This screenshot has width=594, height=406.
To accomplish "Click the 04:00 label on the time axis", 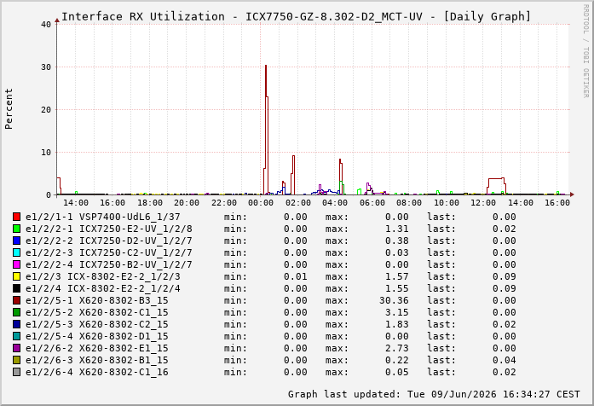I will [x=335, y=203].
